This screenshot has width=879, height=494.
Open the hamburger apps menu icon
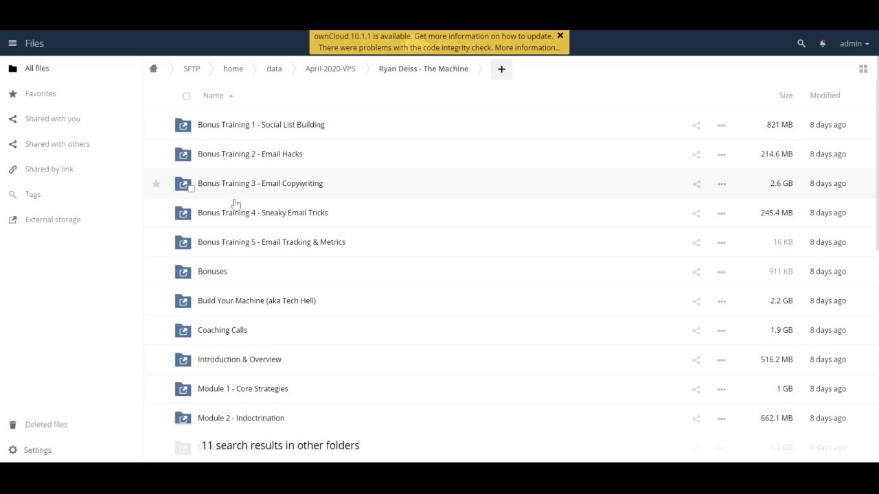pos(12,43)
